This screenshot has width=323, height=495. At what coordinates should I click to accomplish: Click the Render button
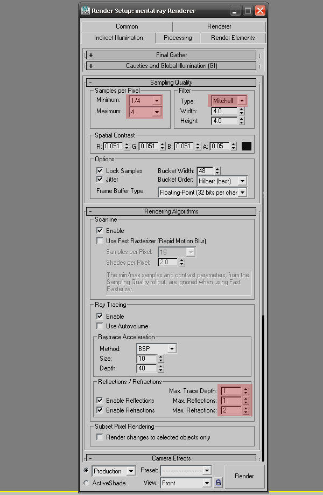point(244,477)
